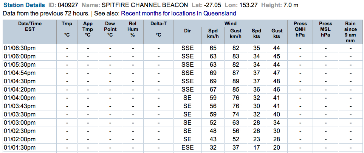Click the Tmp °C column header
This screenshot has height=153, width=364.
pyautogui.click(x=67, y=29)
